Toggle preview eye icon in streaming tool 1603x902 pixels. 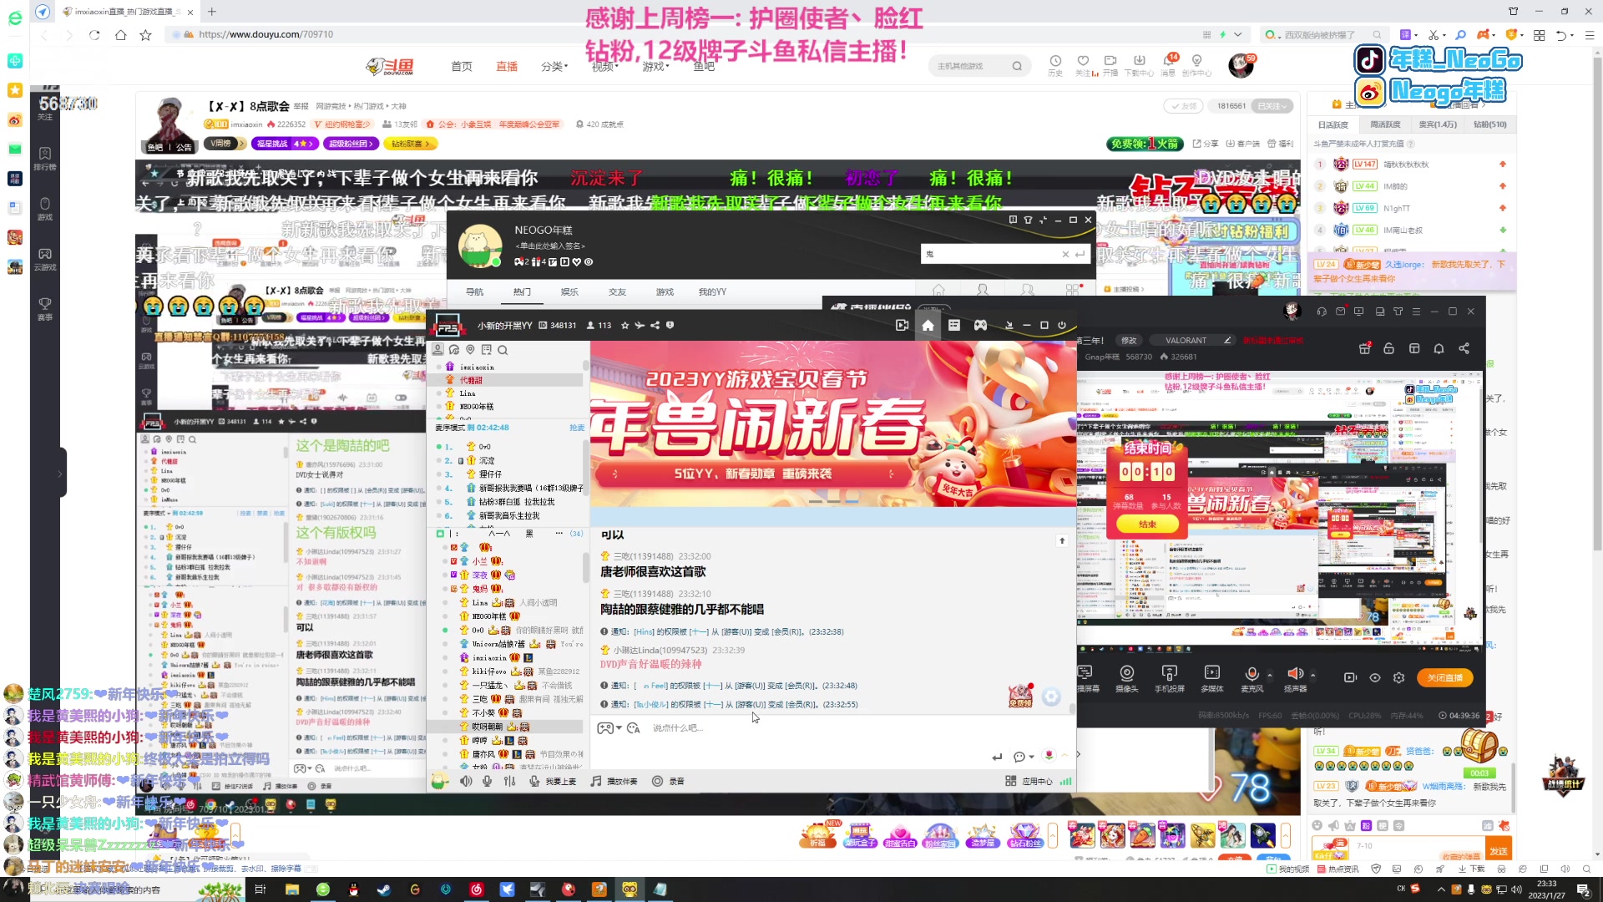1374,677
